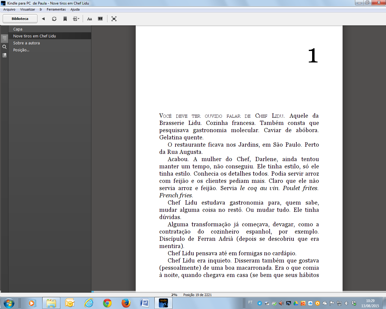Click the sync refresh icon
Image resolution: width=386 pixels, height=309 pixels.
click(54, 19)
